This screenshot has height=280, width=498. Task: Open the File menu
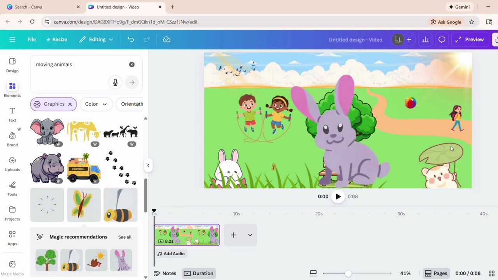pos(32,39)
